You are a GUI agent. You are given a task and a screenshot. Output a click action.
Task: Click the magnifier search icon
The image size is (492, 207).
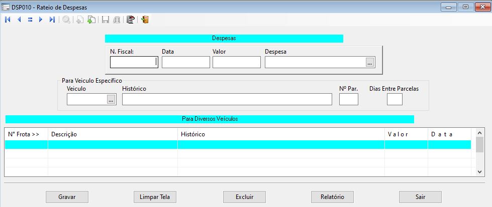pos(66,20)
